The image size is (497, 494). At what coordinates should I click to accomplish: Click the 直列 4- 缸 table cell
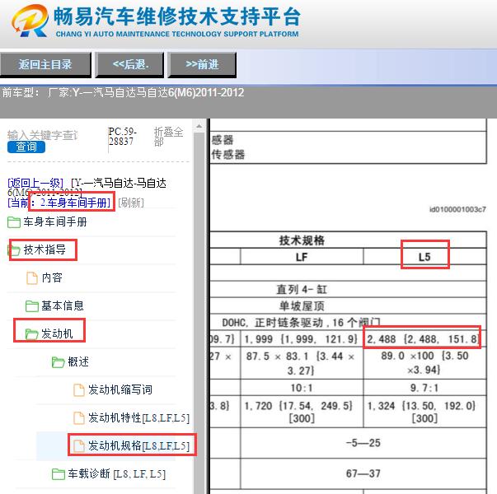pyautogui.click(x=302, y=290)
